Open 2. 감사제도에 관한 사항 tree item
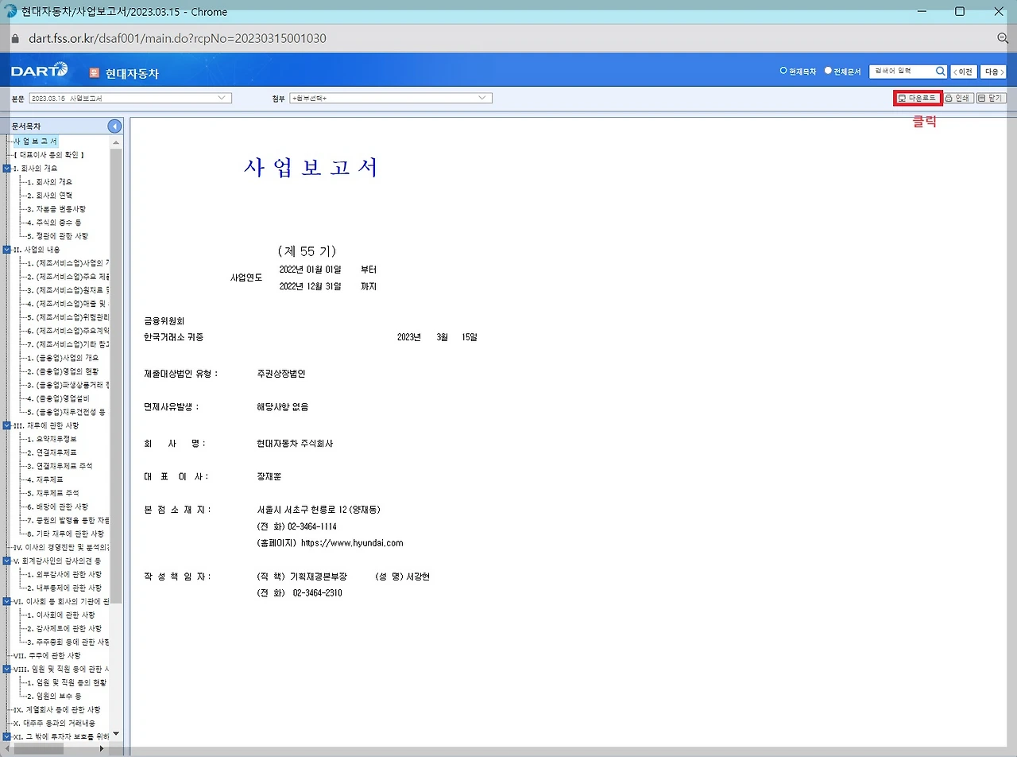The width and height of the screenshot is (1017, 757). [x=64, y=628]
